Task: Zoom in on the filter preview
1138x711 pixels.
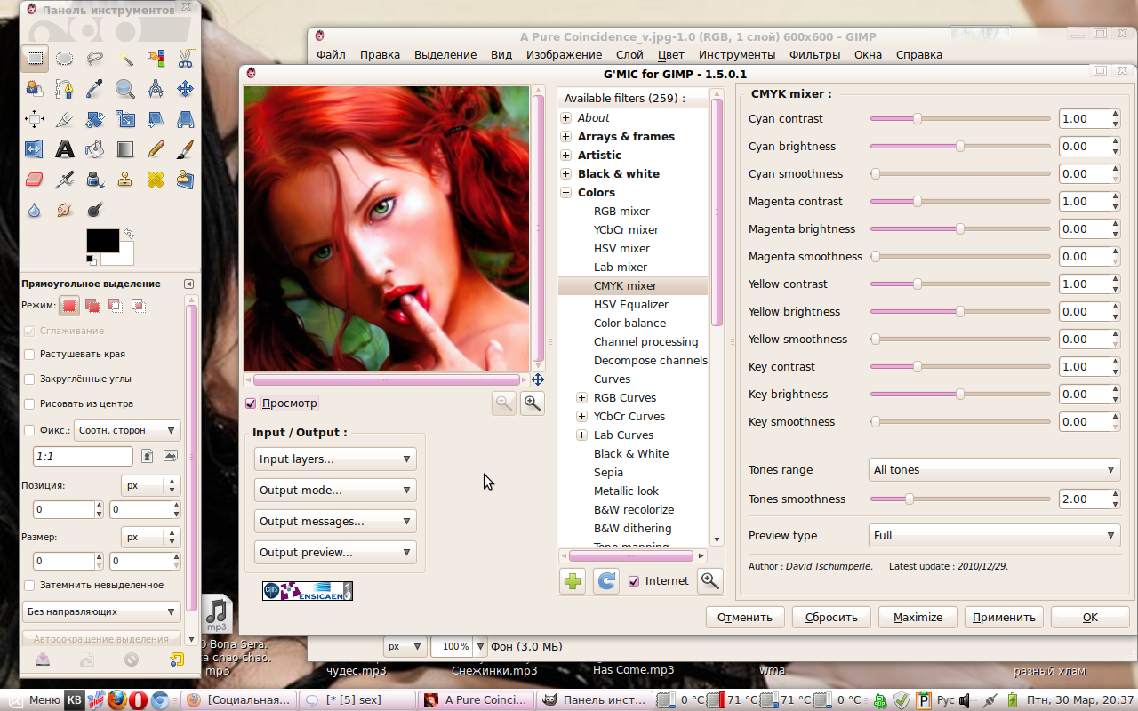Action: pyautogui.click(x=532, y=403)
